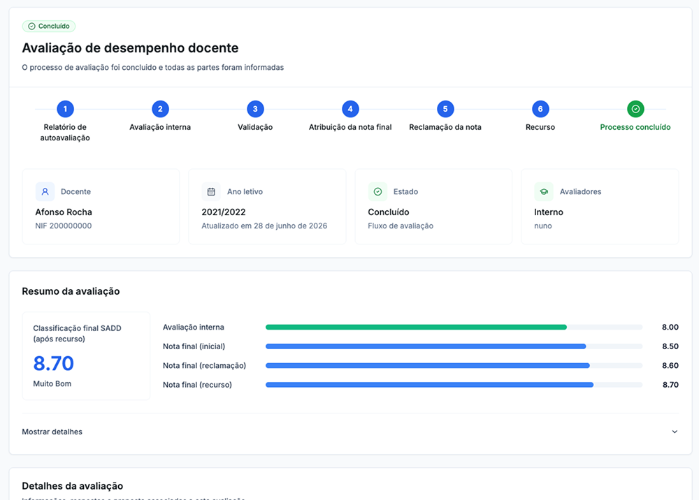Image resolution: width=699 pixels, height=500 pixels.
Task: Select the Atribuição da nota final step label
Action: [x=350, y=127]
